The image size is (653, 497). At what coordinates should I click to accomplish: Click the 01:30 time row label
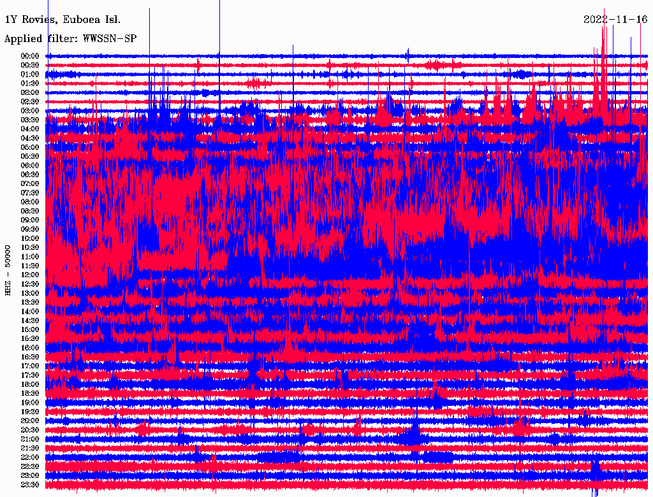click(x=30, y=83)
